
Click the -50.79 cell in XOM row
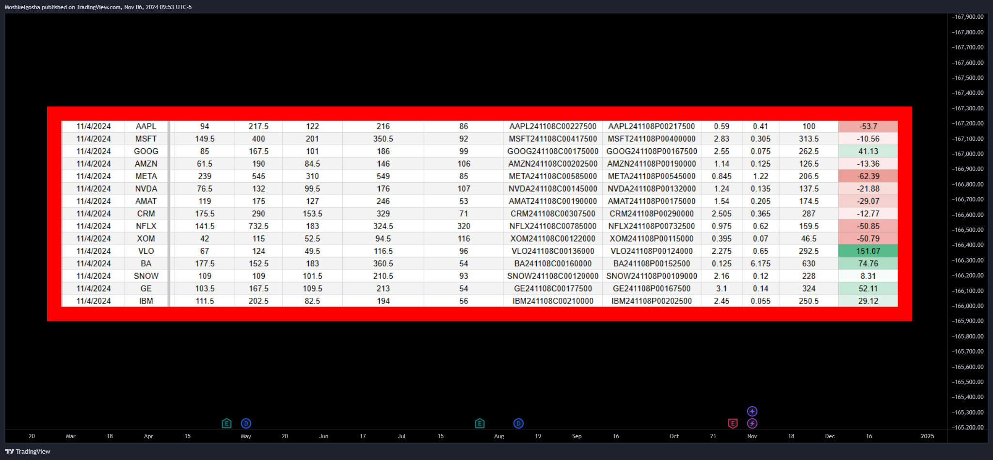[868, 239]
